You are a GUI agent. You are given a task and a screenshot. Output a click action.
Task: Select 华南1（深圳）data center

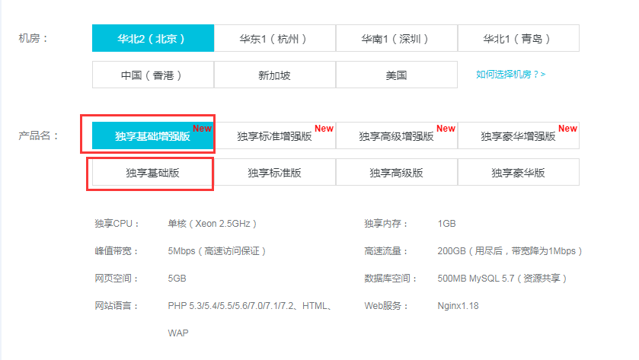(397, 38)
